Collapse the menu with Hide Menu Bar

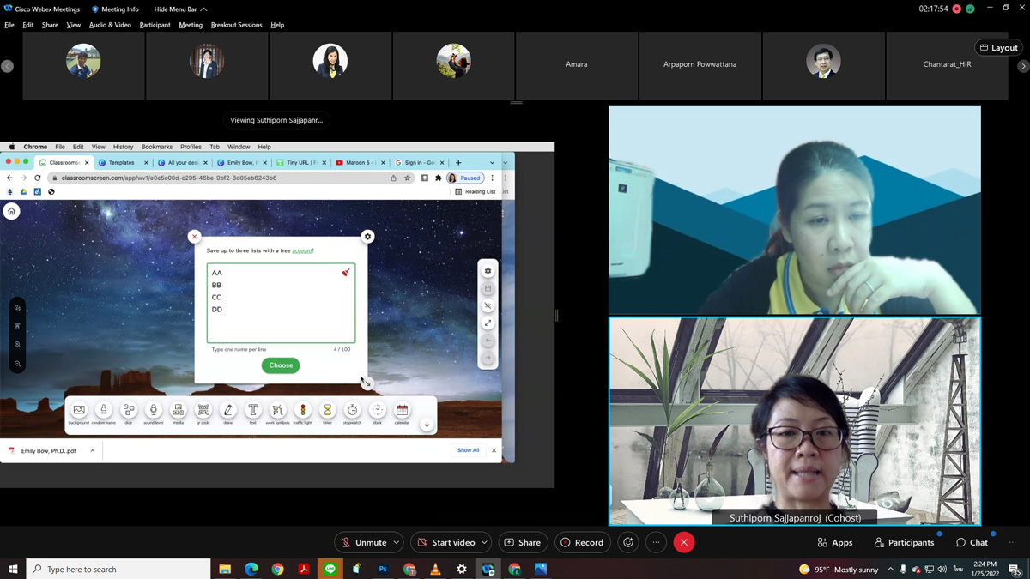coord(179,9)
